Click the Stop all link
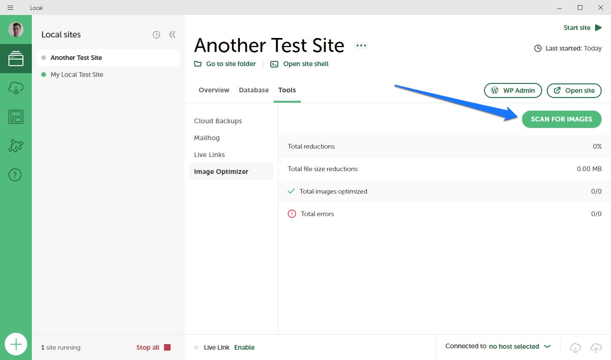The image size is (611, 360). click(x=148, y=347)
